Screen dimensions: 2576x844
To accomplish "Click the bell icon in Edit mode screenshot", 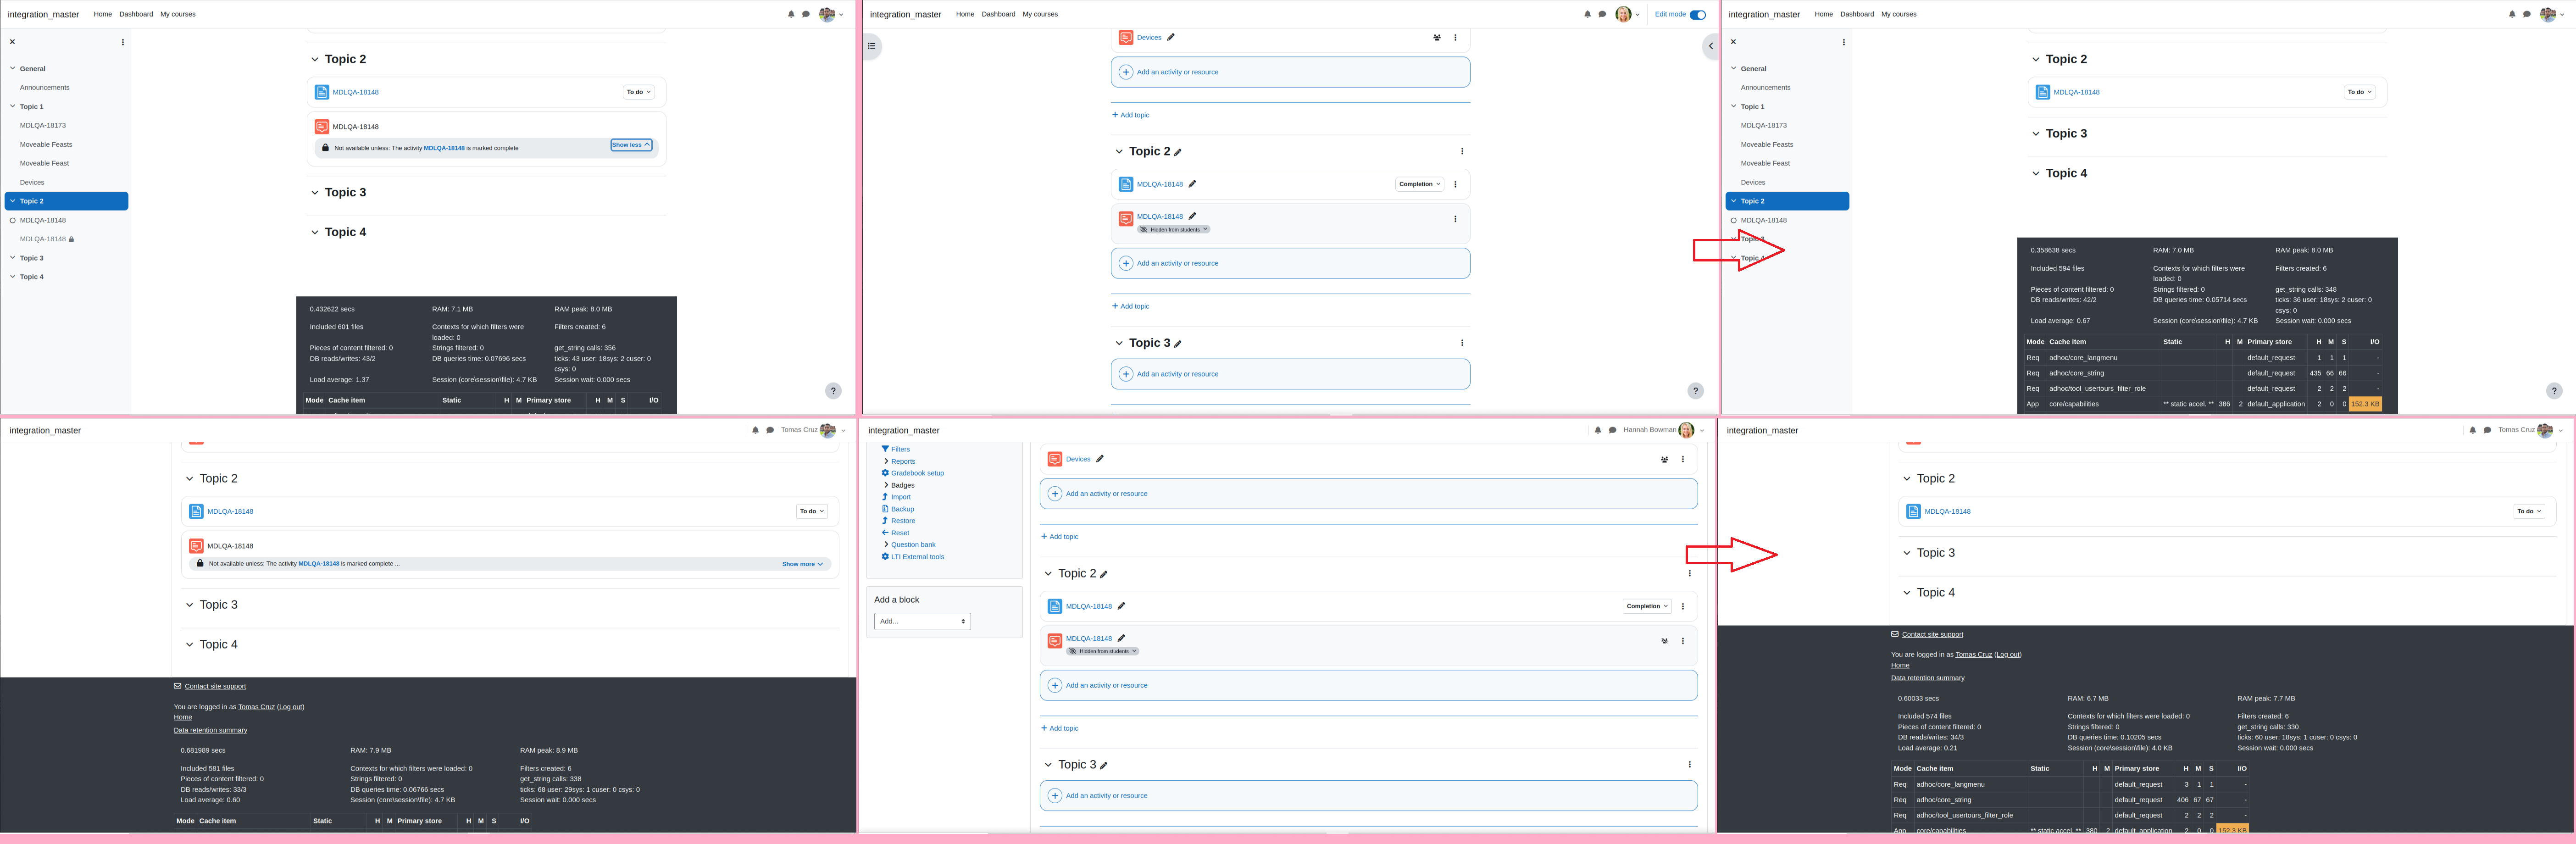I will (1587, 14).
